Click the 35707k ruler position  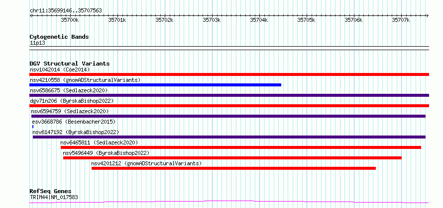(x=401, y=20)
